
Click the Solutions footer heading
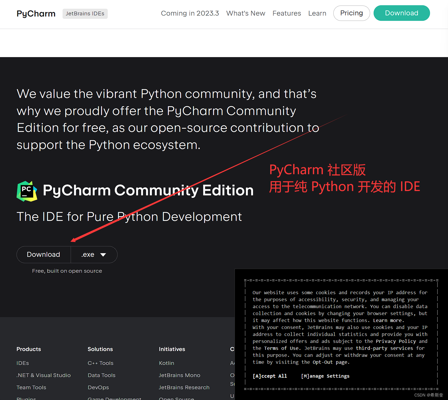tap(100, 349)
